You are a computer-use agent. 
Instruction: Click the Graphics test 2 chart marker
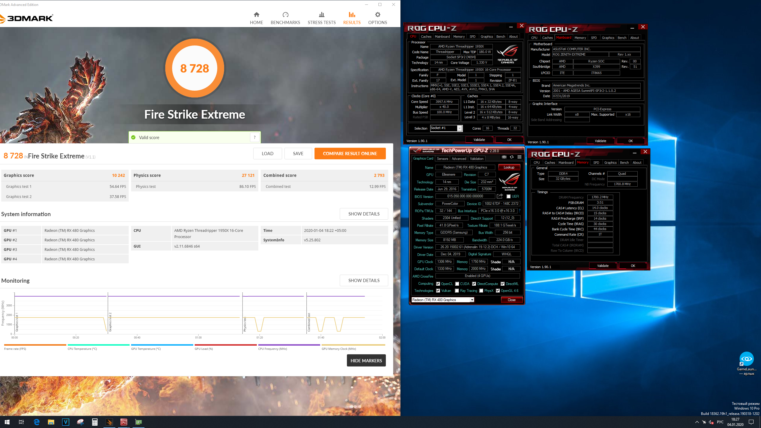point(110,322)
